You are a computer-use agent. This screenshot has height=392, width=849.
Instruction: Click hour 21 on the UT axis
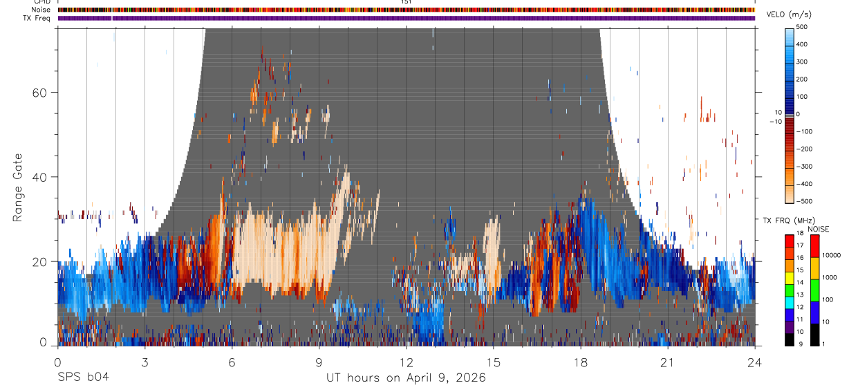point(668,362)
